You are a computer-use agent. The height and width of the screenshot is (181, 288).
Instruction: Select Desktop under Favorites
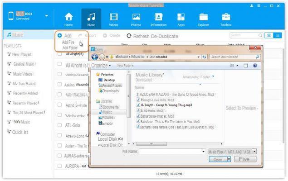107,80
